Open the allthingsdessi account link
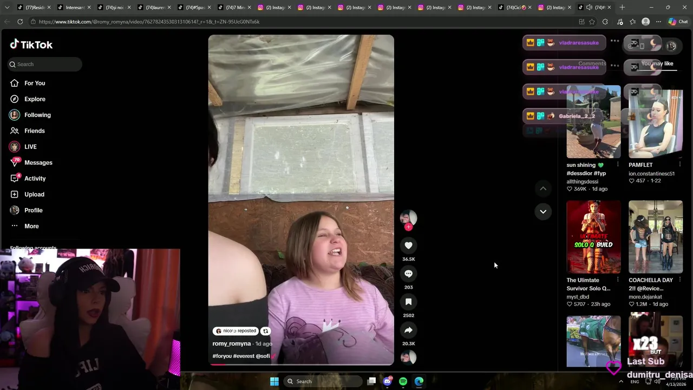The image size is (693, 390). click(x=583, y=181)
